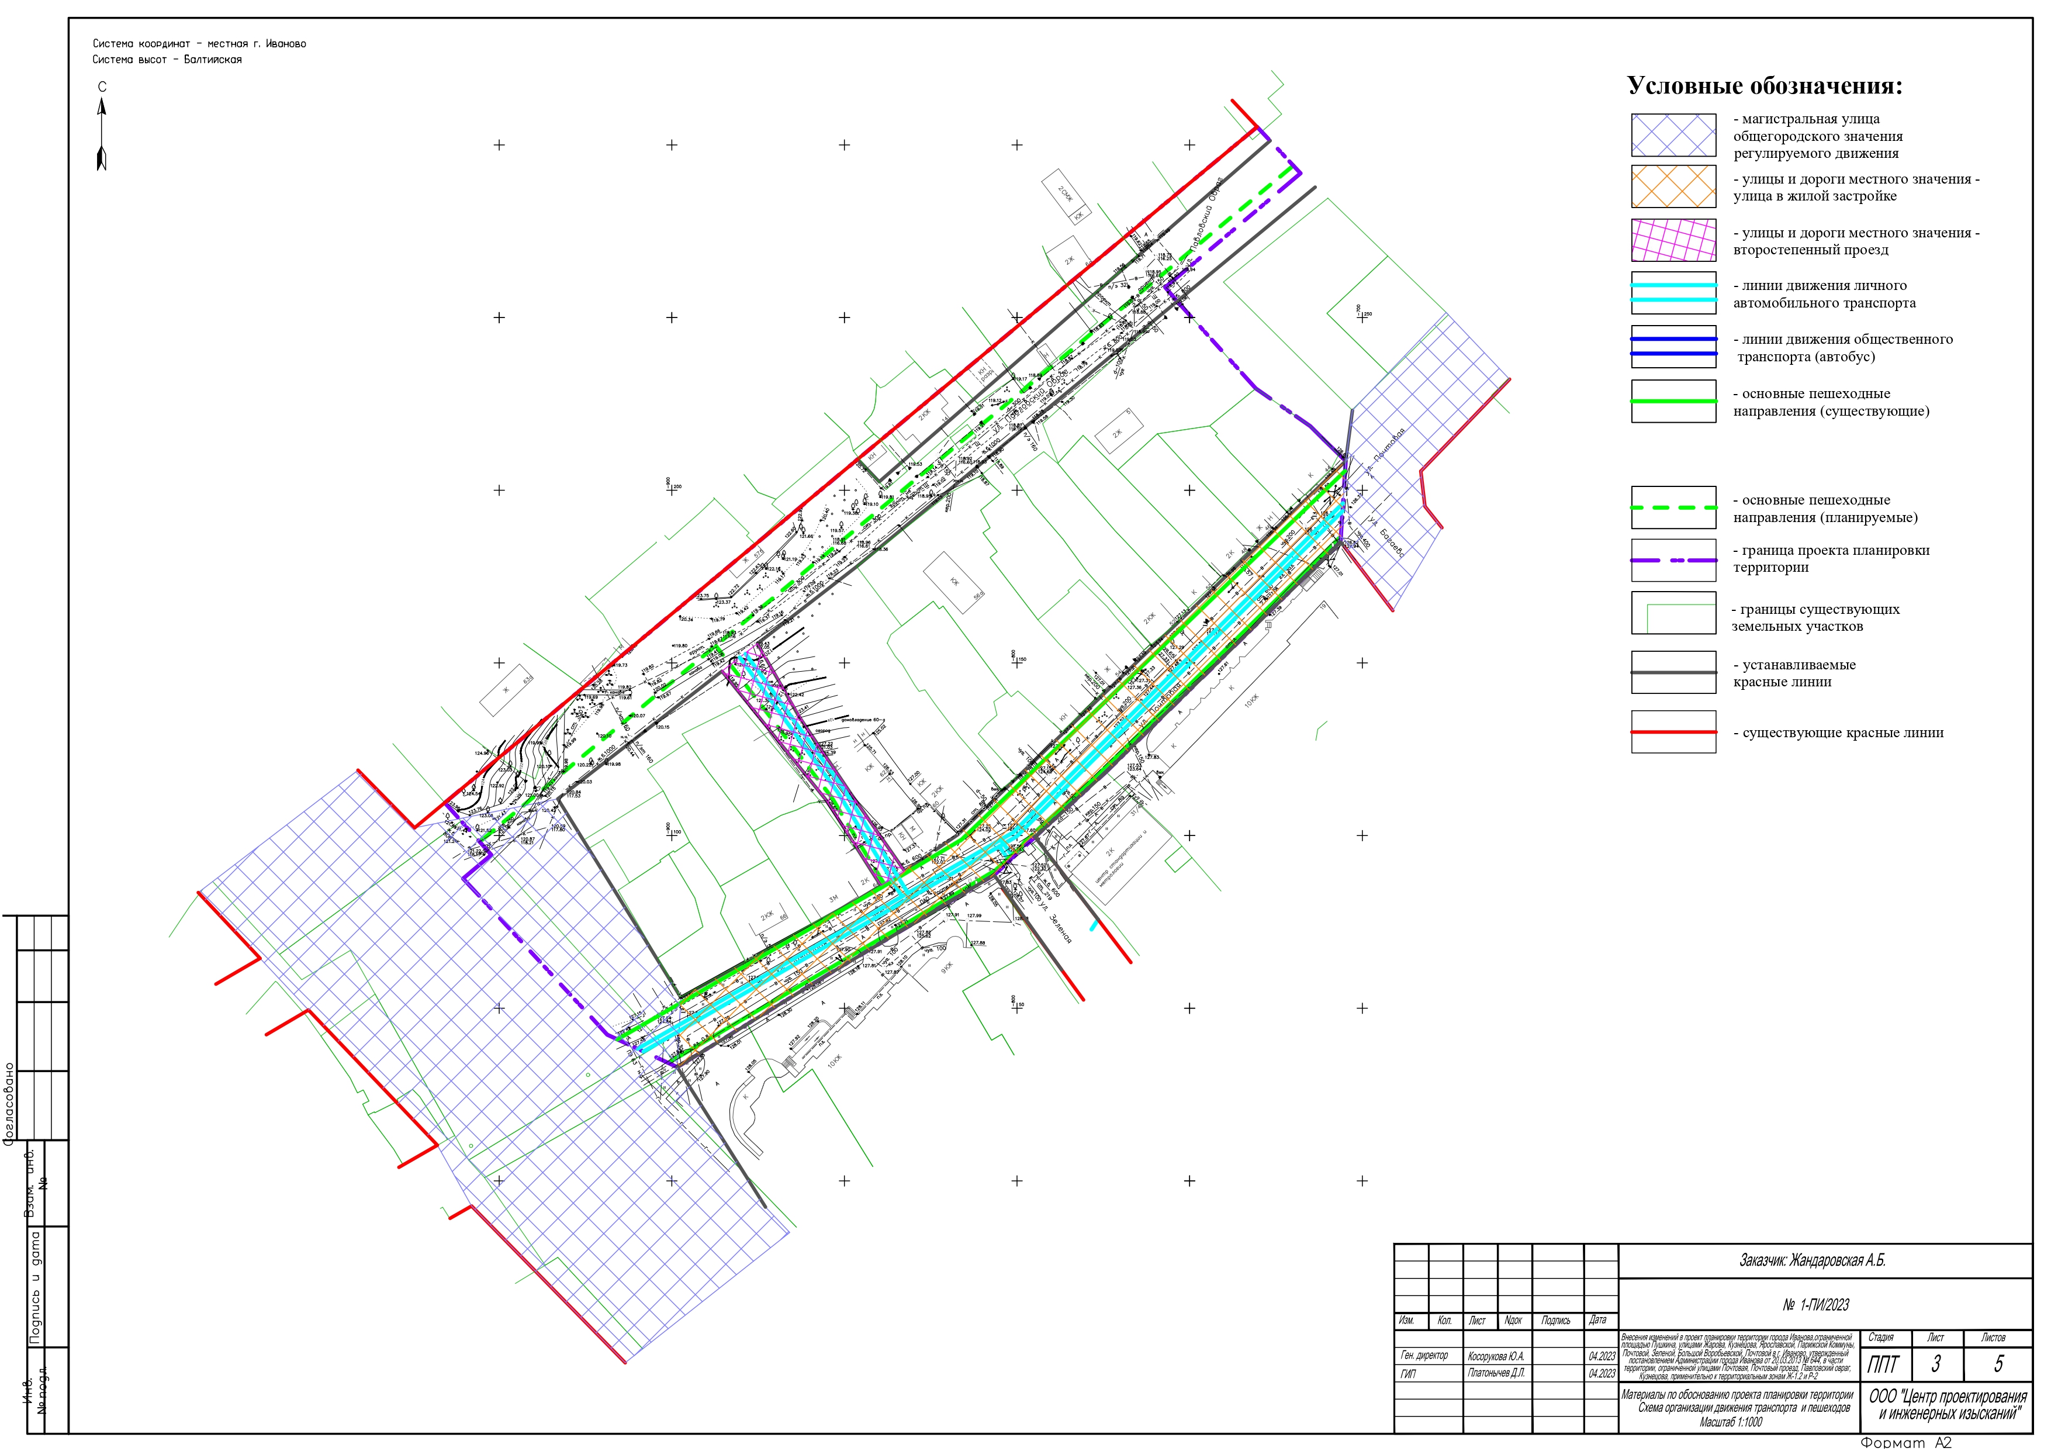2051x1451 pixels.
Task: Click legend text "линии движения общественного транспорта (автобус)"
Action: 1843,348
